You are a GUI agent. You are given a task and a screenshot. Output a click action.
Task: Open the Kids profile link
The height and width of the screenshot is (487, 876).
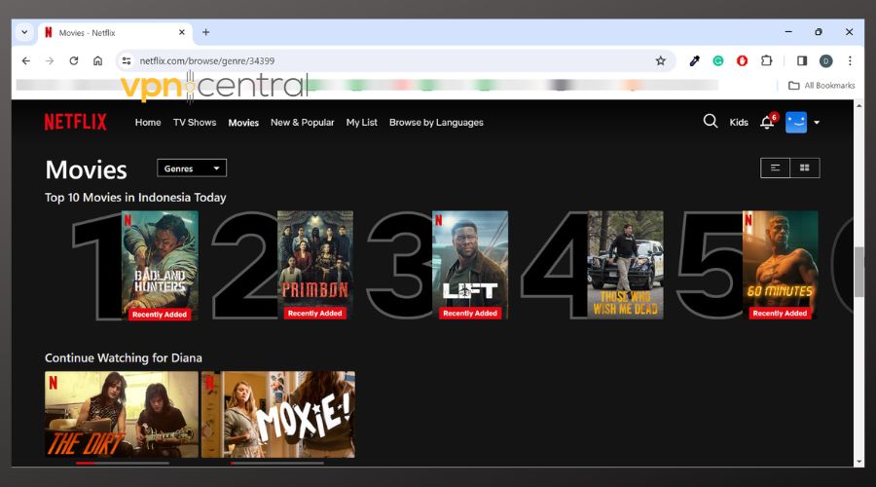click(739, 123)
